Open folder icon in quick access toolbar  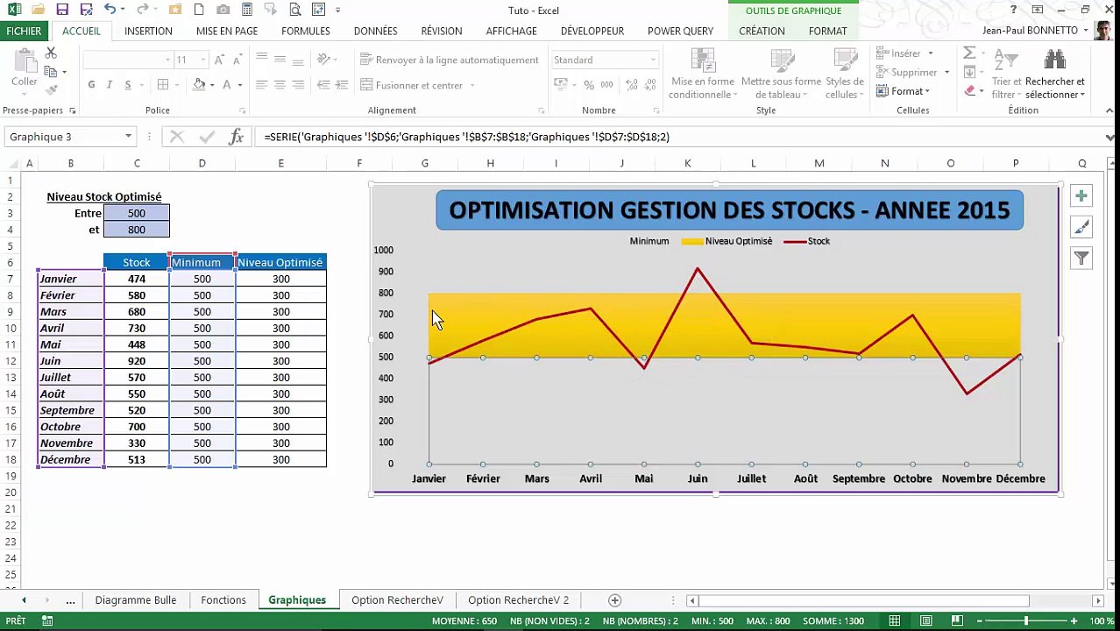pyautogui.click(x=37, y=11)
